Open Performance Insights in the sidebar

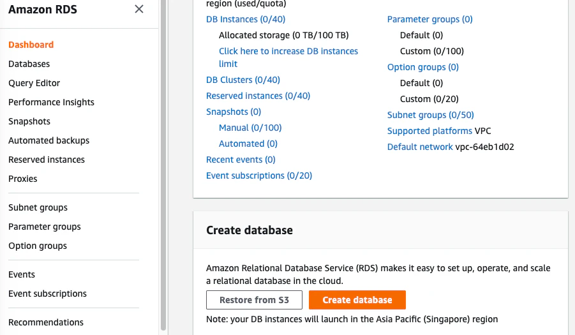click(x=51, y=102)
